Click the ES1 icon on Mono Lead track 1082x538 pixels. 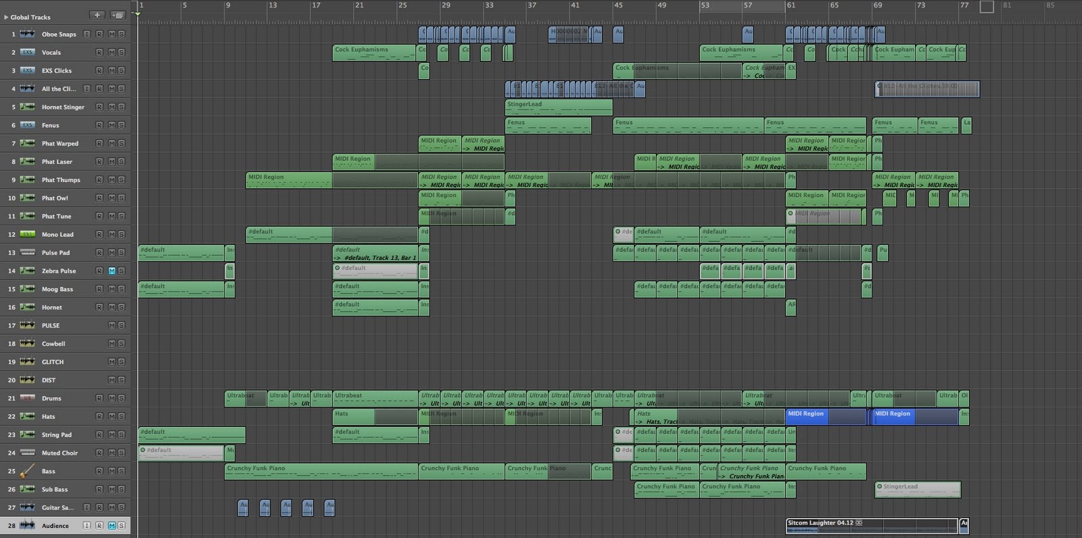[27, 235]
